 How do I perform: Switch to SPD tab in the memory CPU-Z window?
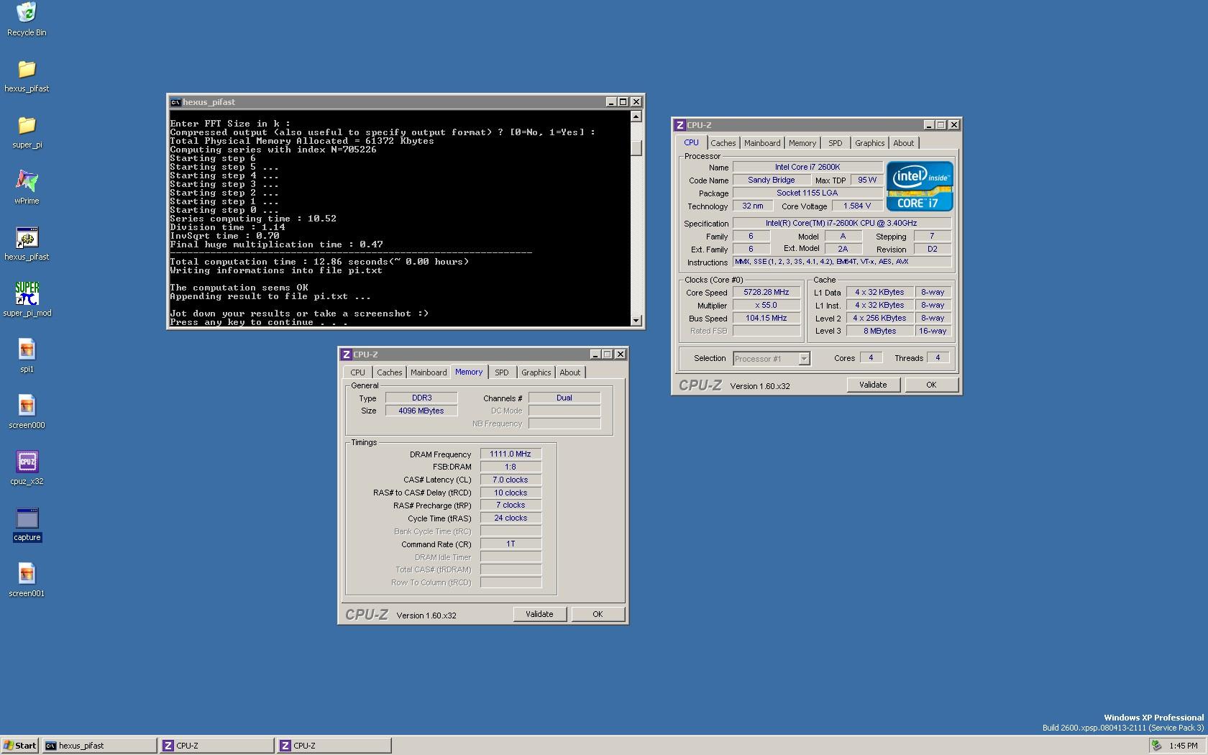click(502, 372)
